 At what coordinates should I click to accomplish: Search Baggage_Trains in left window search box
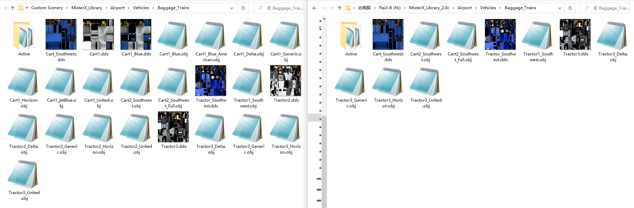coord(278,8)
